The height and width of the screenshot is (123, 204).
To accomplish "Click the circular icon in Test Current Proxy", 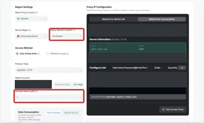I will tap(163, 110).
